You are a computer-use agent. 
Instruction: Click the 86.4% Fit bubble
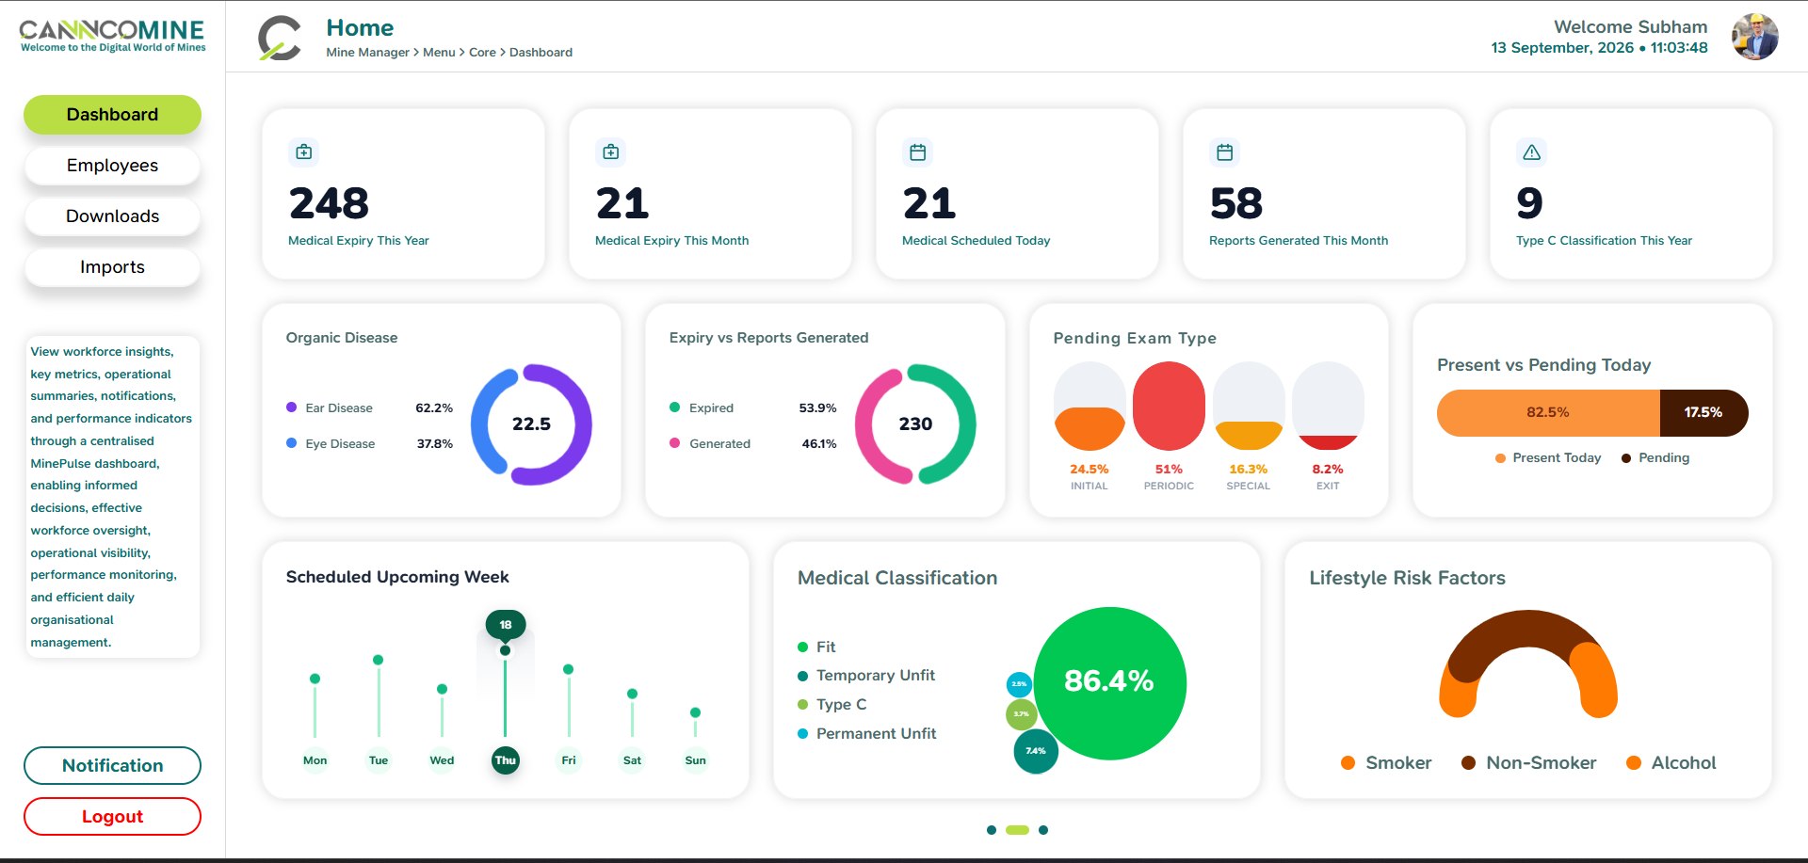1110,682
